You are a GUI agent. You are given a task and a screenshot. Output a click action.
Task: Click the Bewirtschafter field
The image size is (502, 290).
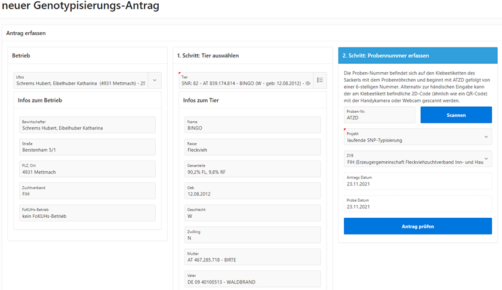[87, 125]
